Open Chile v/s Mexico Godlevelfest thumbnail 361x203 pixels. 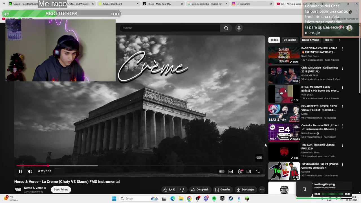(x=284, y=75)
